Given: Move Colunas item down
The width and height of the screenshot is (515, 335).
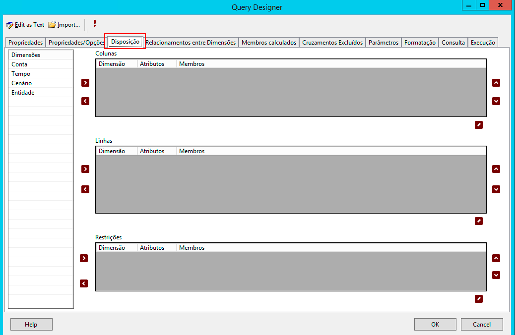Looking at the screenshot, I should pyautogui.click(x=496, y=101).
